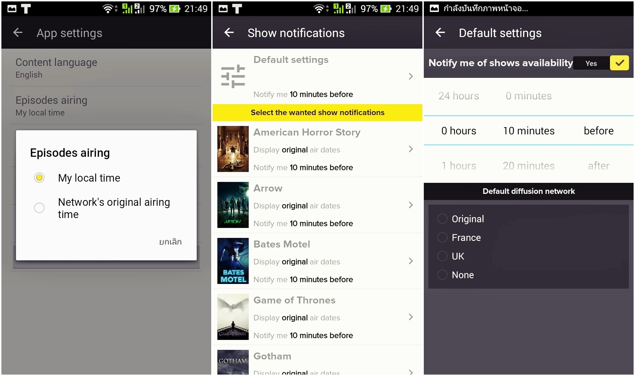The image size is (635, 376).
Task: Open Episodes airing setting in list
Action: click(106, 106)
